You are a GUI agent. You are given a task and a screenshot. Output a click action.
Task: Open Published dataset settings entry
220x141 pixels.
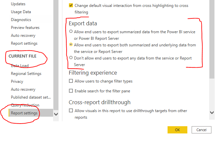tap(31, 97)
